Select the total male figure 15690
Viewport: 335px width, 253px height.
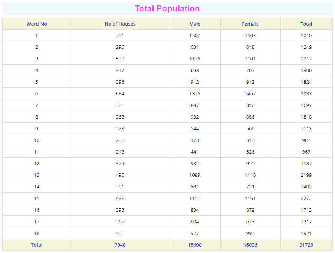(x=195, y=245)
